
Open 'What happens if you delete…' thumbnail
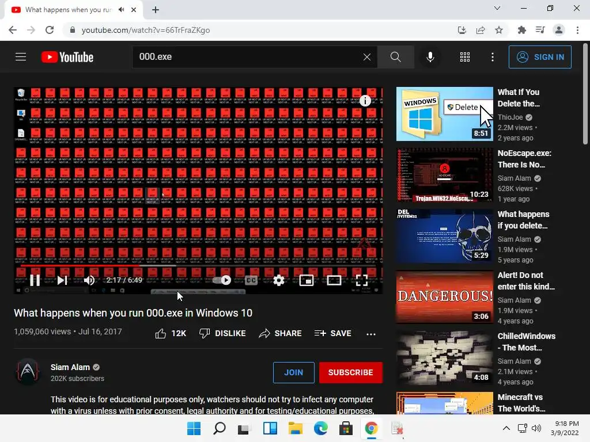444,236
